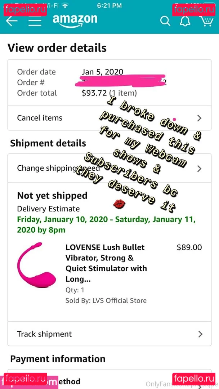Tap the back arrow in header
This screenshot has width=219, height=389.
click(x=12, y=21)
